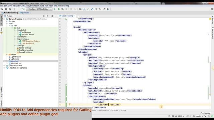
Task: Click the include breadcrumb below the editor
Action: tap(123, 110)
